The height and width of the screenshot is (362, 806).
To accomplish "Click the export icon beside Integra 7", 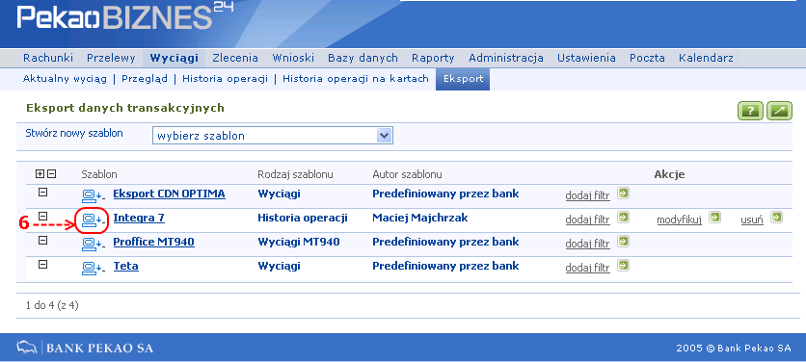I will point(93,220).
